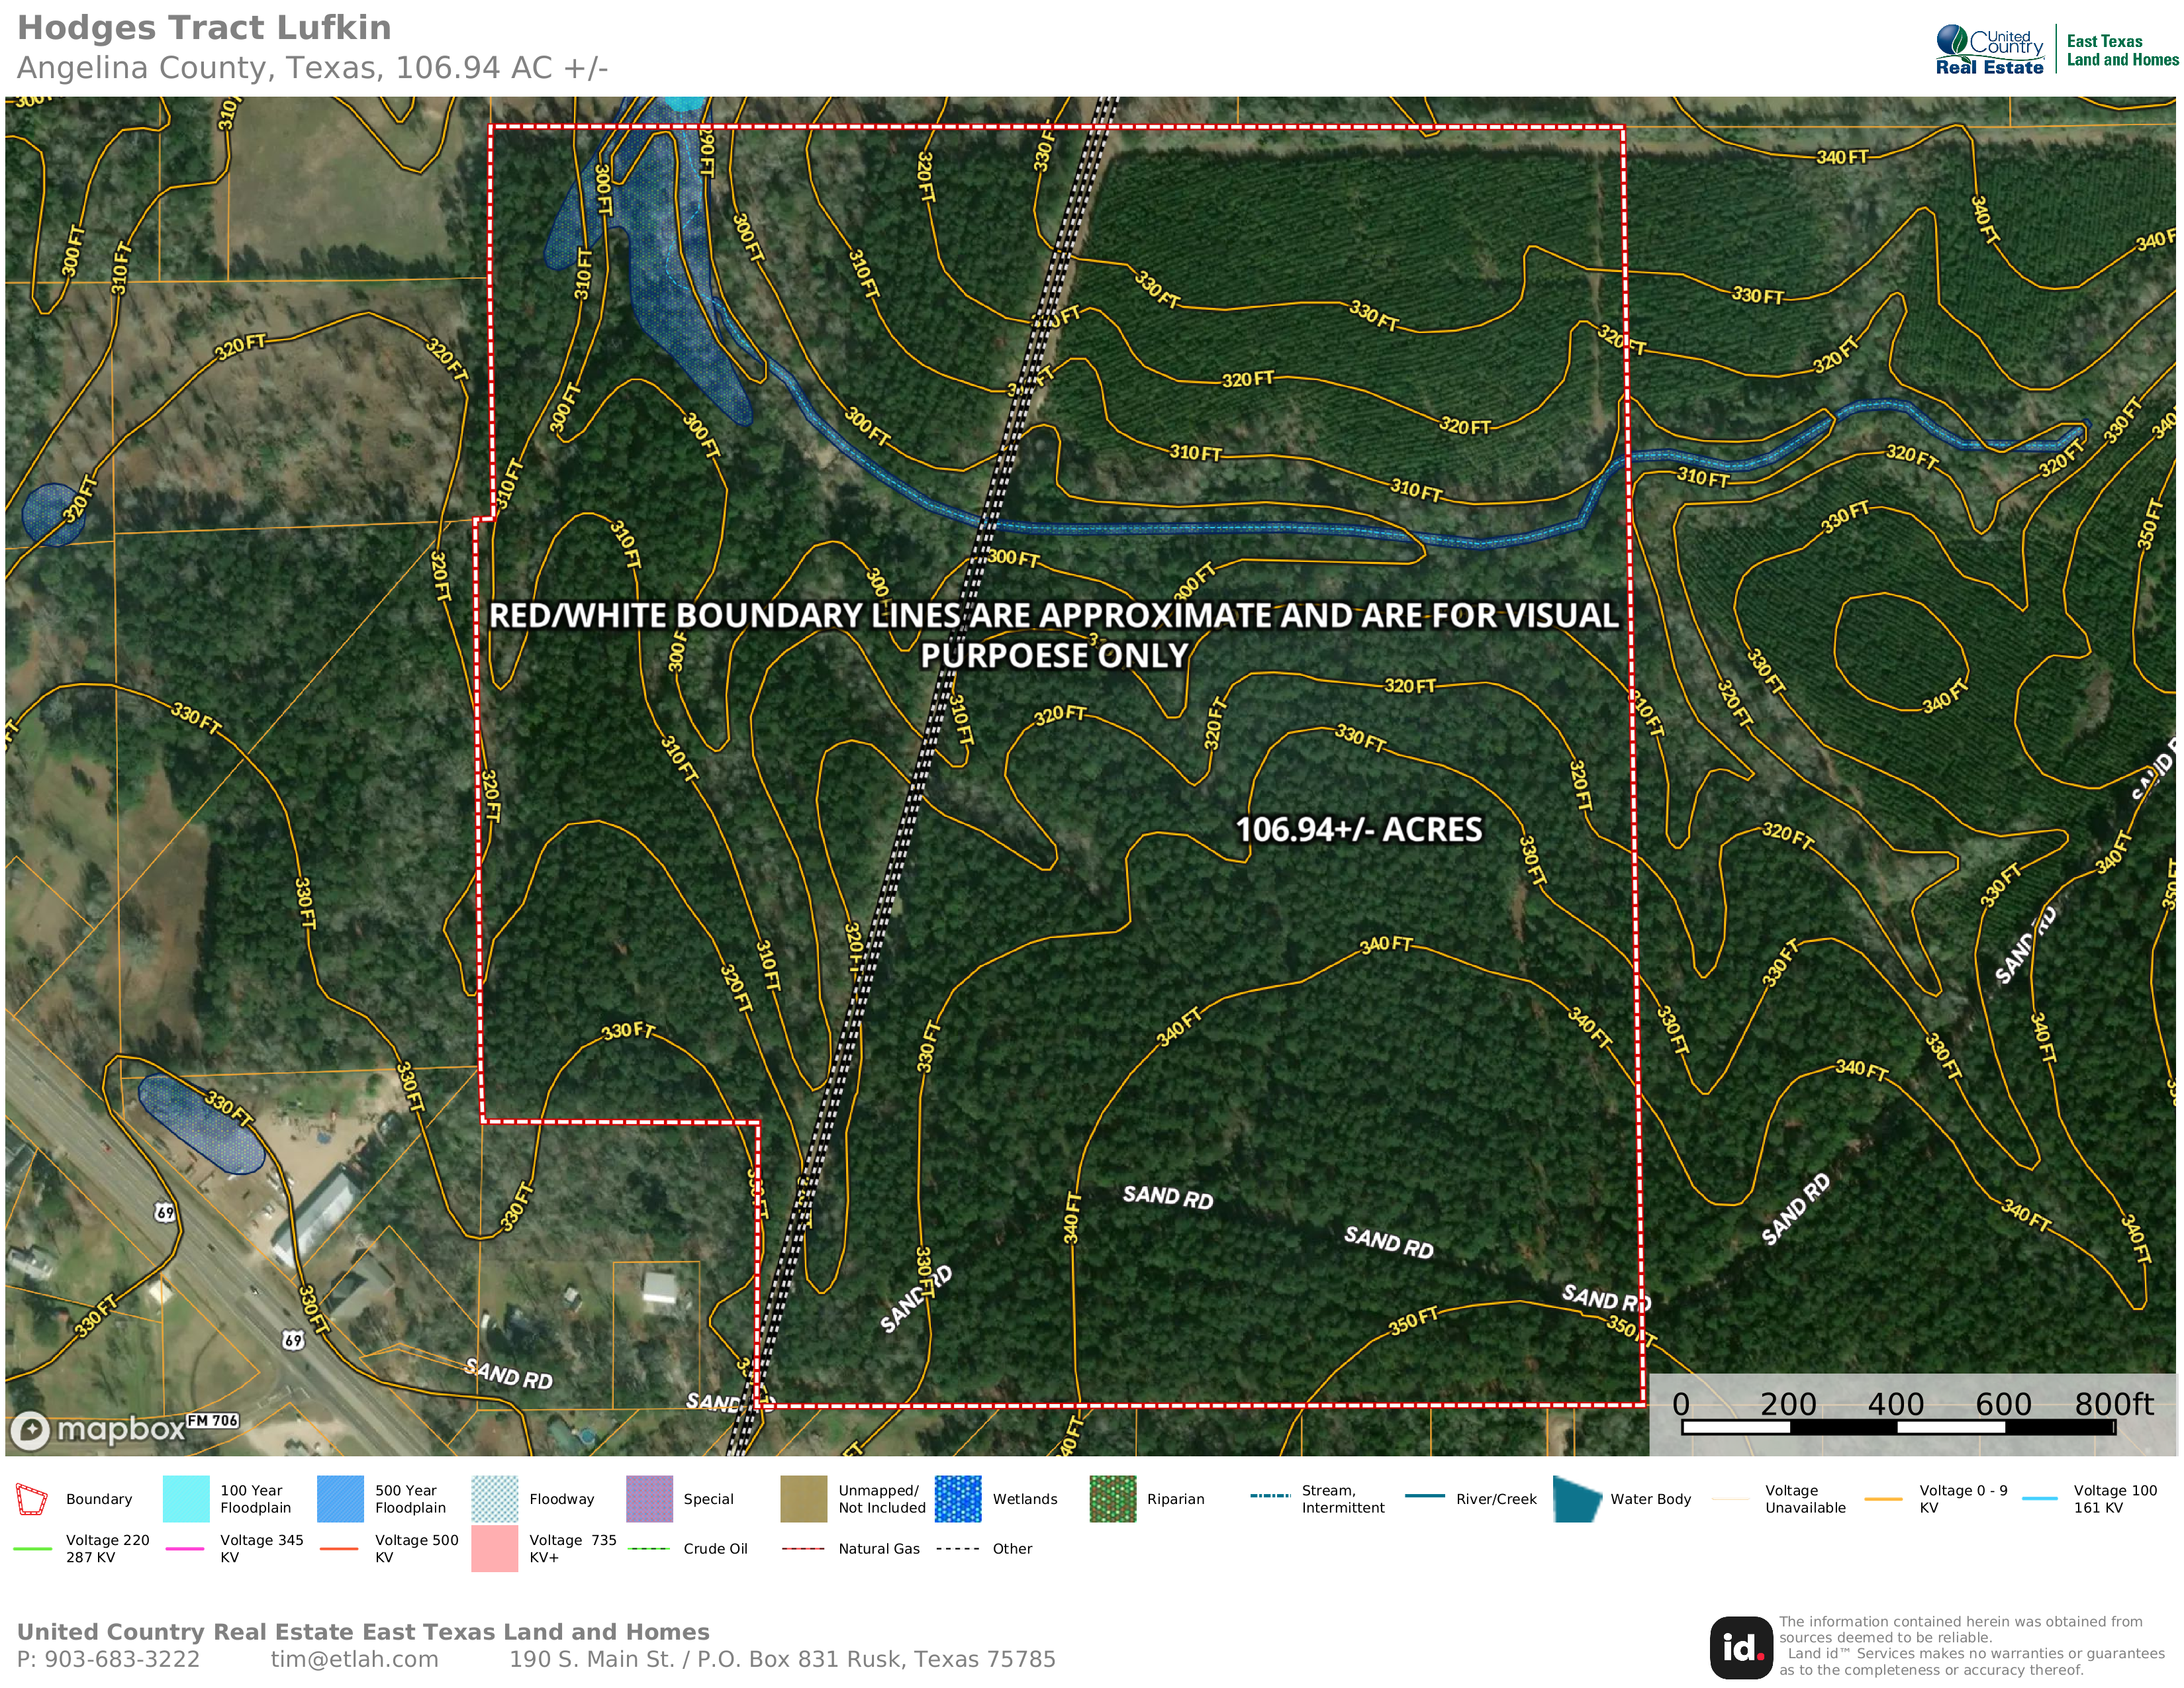
Task: Click the Hodges Tract Lufkin title
Action: coord(204,28)
